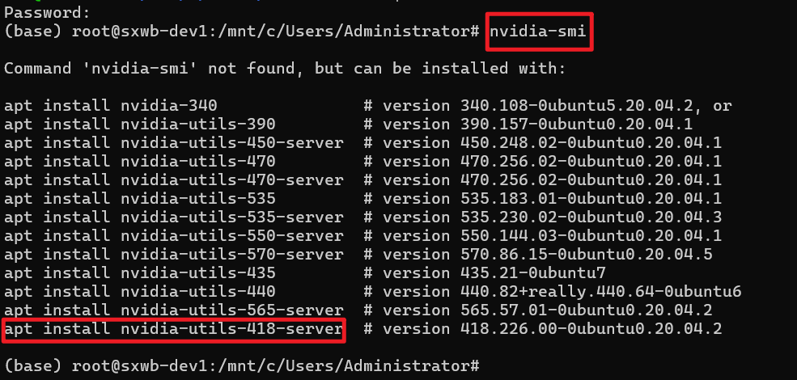The width and height of the screenshot is (797, 380).
Task: Click version text '418.226.00-0ubuntu0.20.04.2'
Action: 591,329
